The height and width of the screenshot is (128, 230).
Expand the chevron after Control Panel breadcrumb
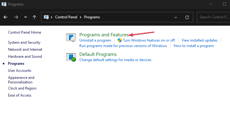pos(81,17)
